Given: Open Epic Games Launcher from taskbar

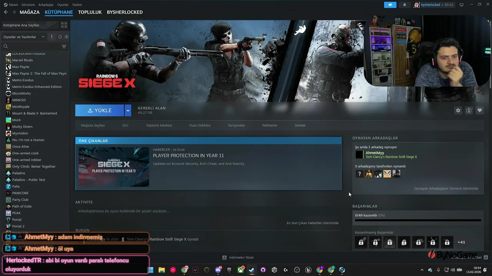Looking at the screenshot, I should coord(229,270).
